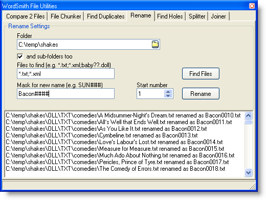The height and width of the screenshot is (200, 266).
Task: Switch to the Joiner tab
Action: coord(218,16)
